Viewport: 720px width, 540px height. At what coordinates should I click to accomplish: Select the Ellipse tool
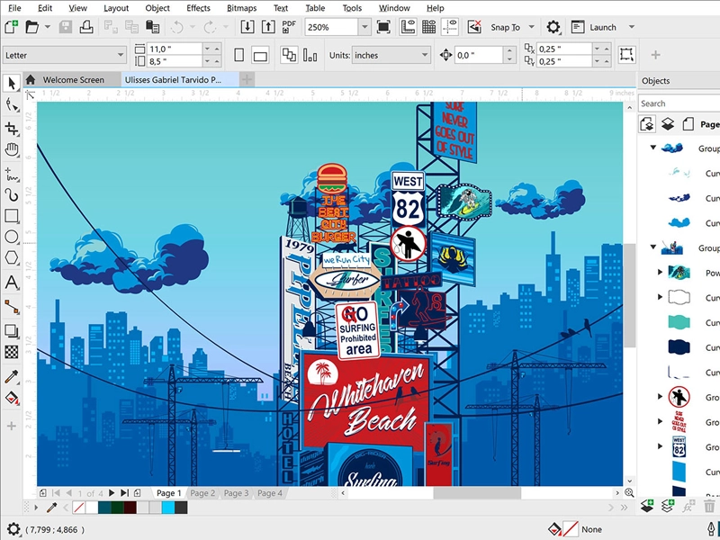(x=12, y=237)
